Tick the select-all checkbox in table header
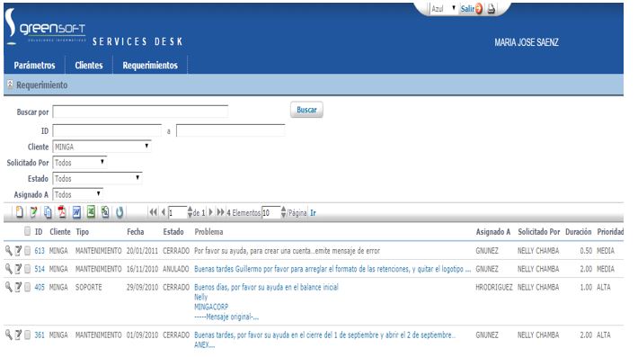The width and height of the screenshot is (638, 357). tap(27, 231)
